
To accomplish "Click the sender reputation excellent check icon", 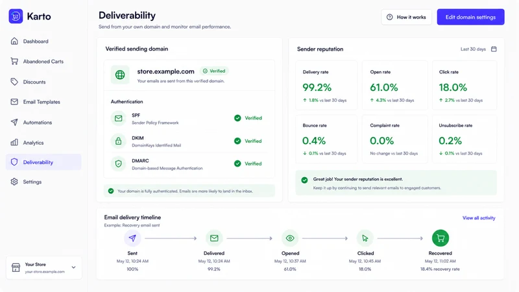I will pyautogui.click(x=304, y=180).
